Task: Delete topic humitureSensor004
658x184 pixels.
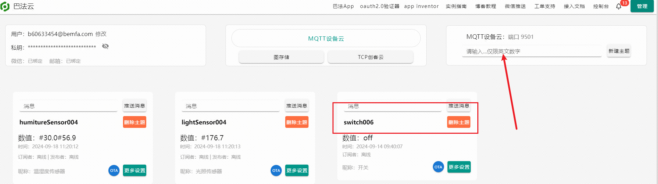Action: pyautogui.click(x=134, y=122)
